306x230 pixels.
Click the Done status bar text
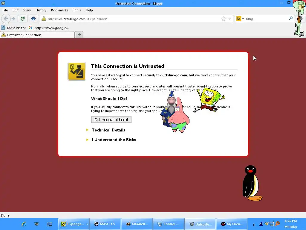(x=5, y=215)
